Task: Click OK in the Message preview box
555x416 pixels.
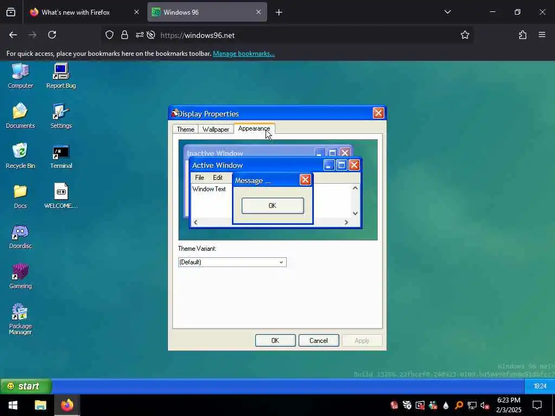Action: click(273, 205)
